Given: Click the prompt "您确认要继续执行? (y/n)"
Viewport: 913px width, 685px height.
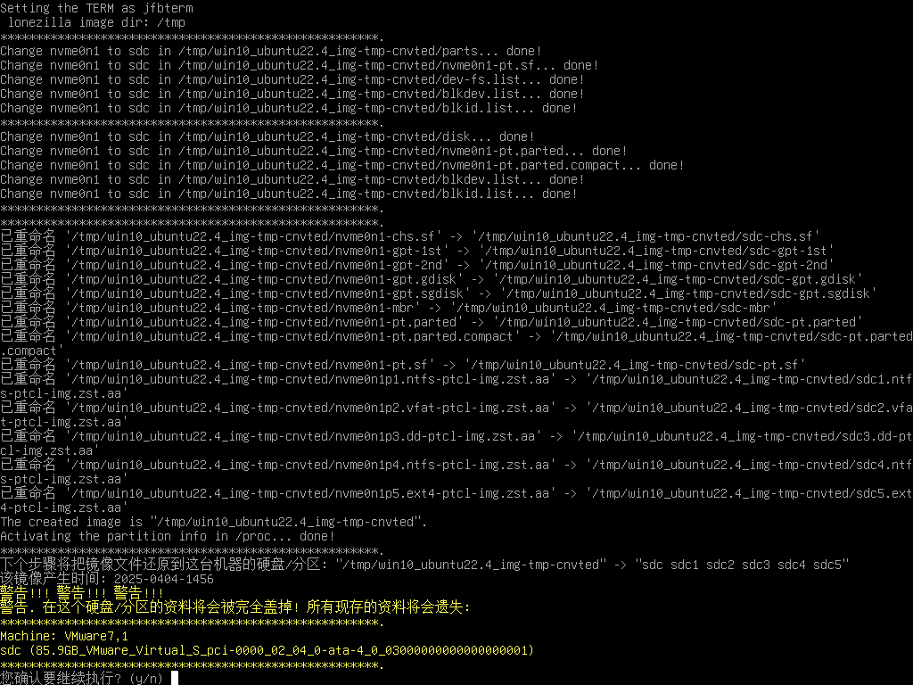Looking at the screenshot, I should [x=81, y=679].
